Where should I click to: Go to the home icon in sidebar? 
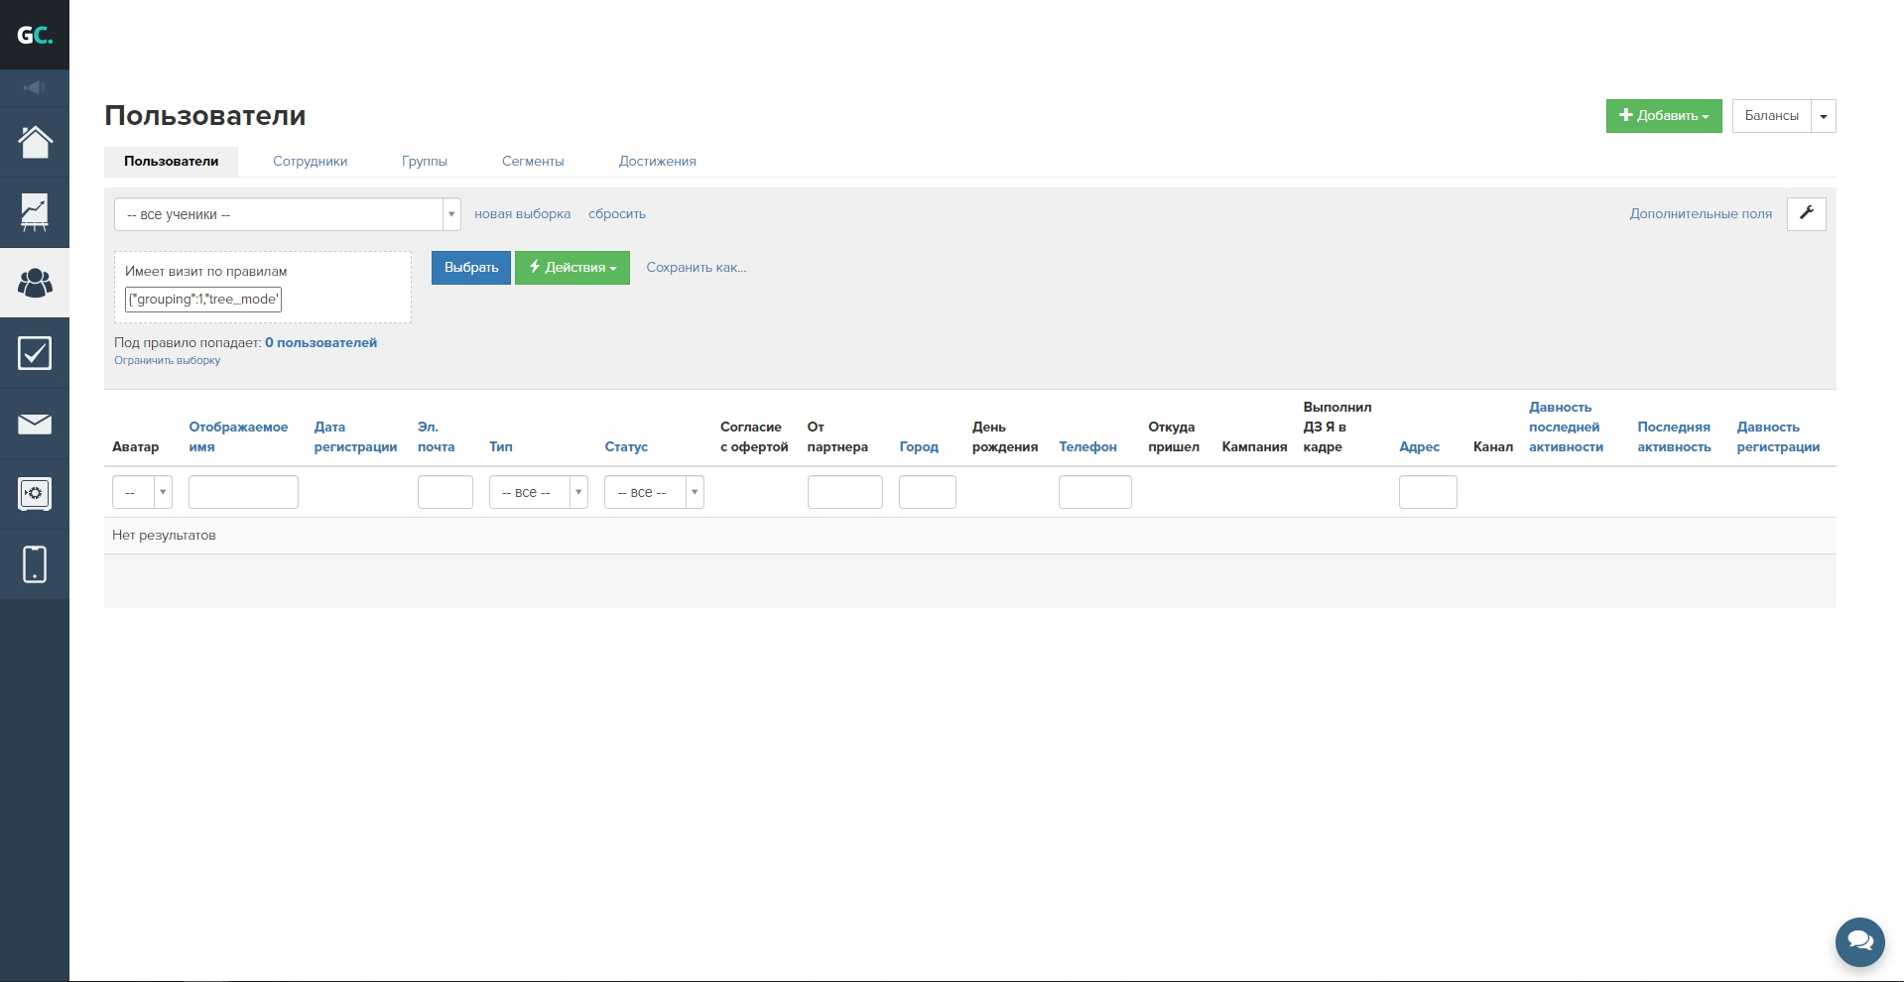(x=35, y=142)
